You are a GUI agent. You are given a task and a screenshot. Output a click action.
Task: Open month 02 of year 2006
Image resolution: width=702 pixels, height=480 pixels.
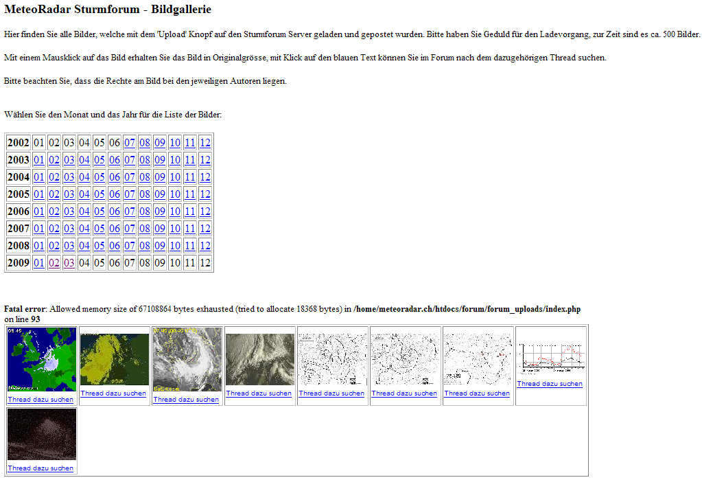(54, 212)
